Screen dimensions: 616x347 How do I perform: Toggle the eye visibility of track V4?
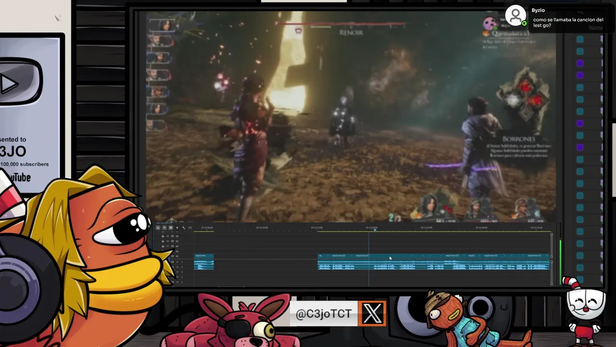tap(177, 241)
